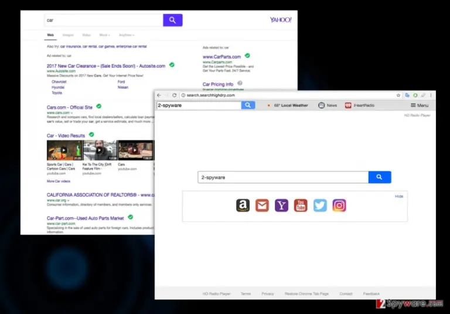Viewport: 450px width, 314px height.
Task: Open the red mail shortcut icon
Action: [262, 205]
